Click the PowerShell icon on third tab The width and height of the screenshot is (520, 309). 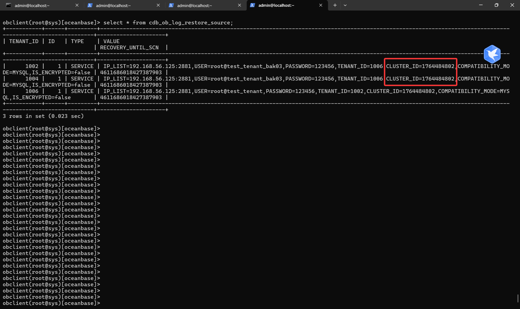click(x=171, y=5)
